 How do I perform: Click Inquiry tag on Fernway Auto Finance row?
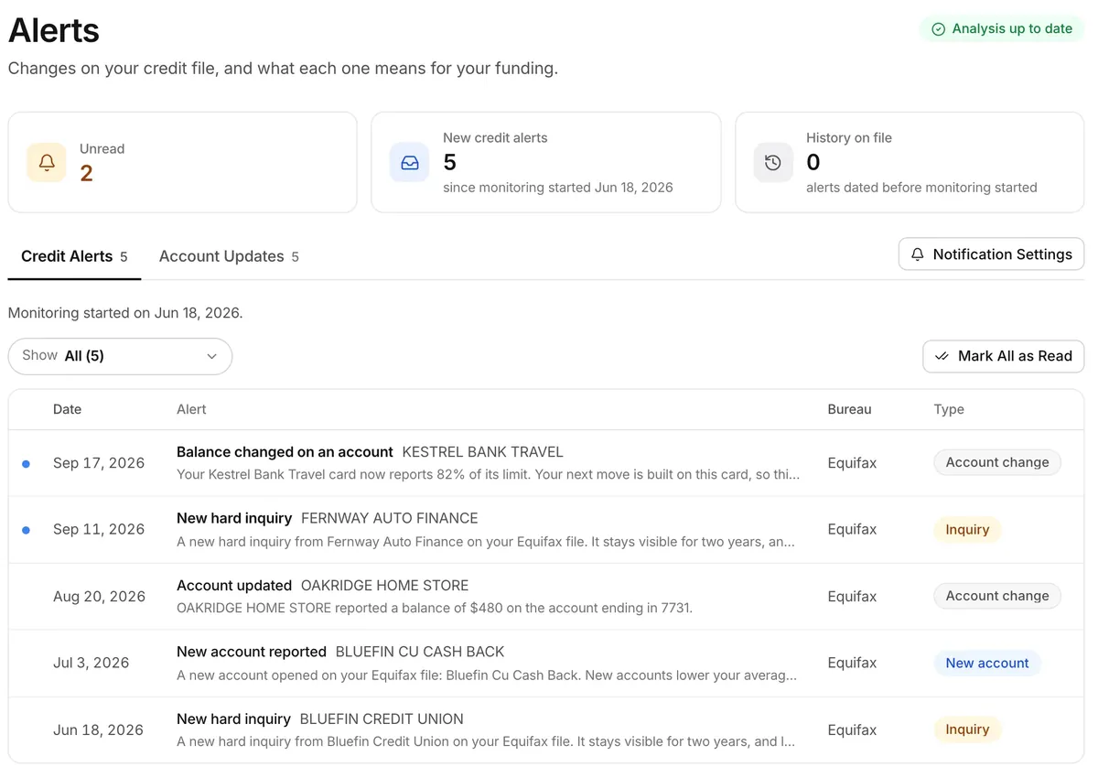click(967, 529)
